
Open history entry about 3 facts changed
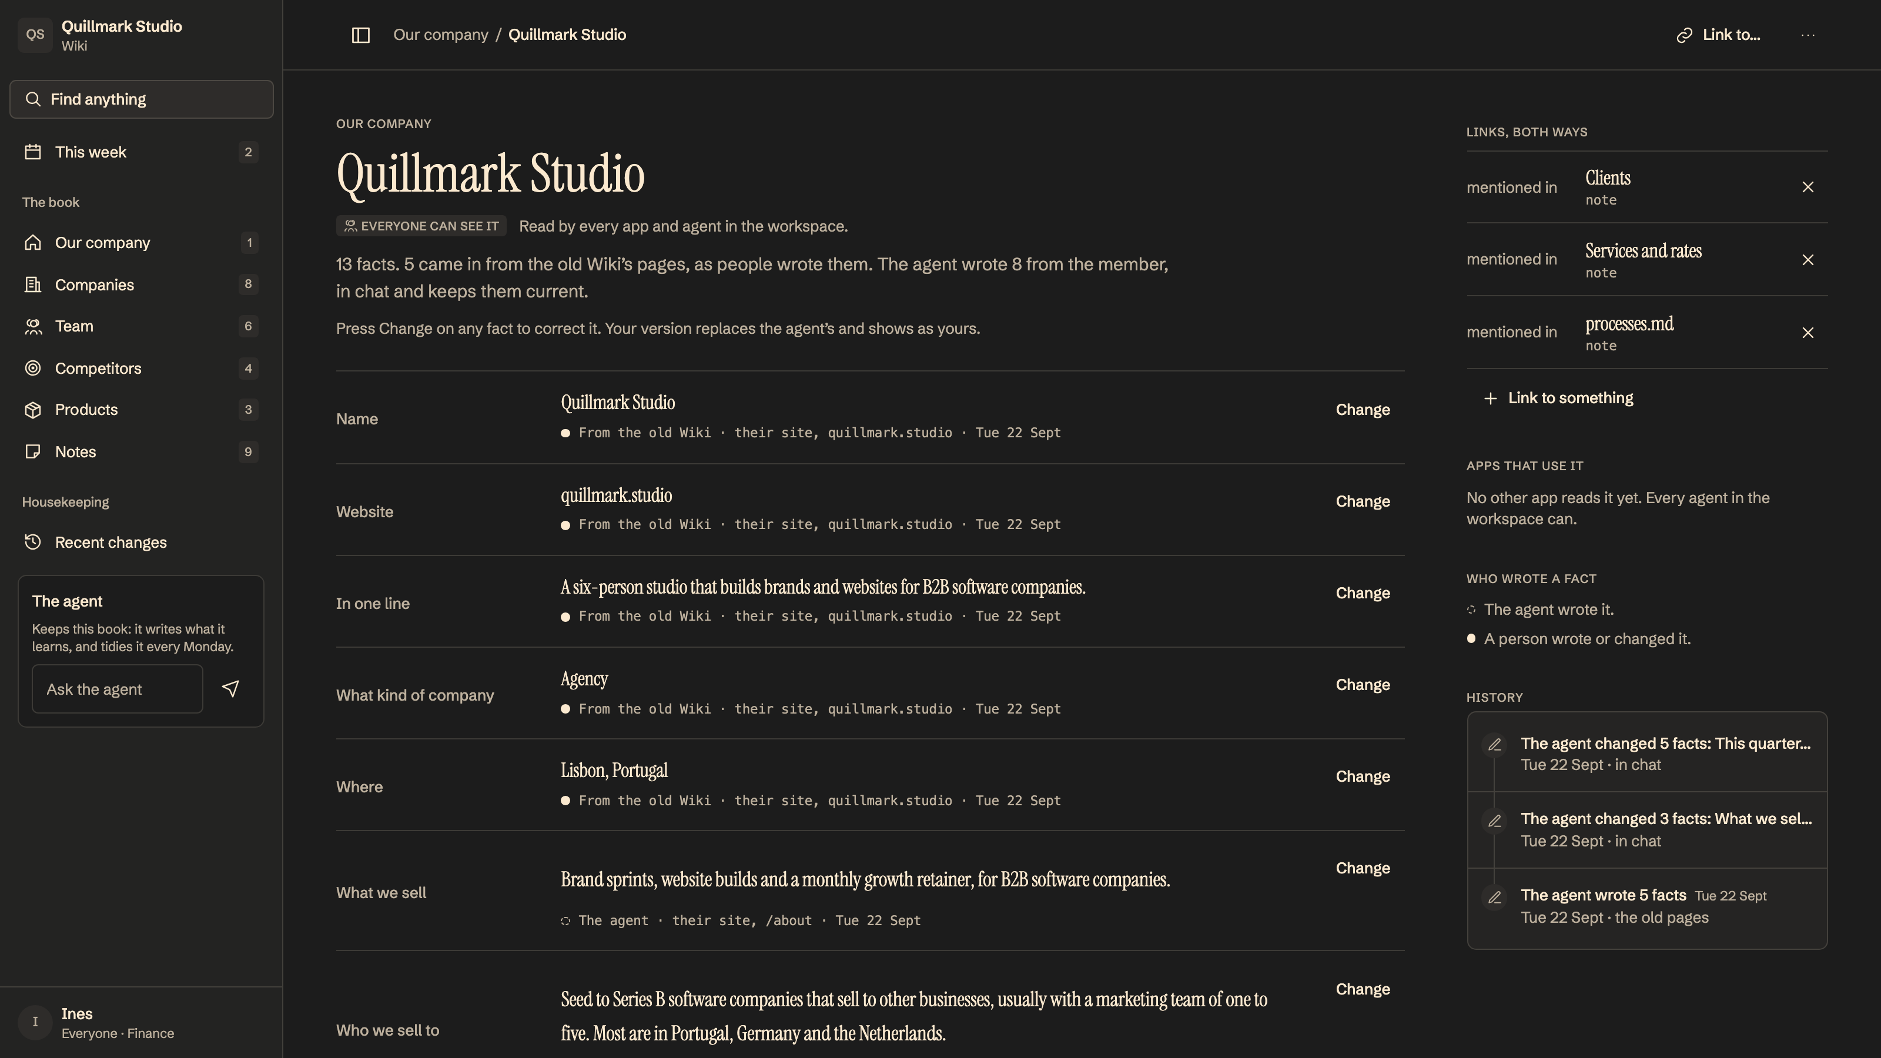1647,829
